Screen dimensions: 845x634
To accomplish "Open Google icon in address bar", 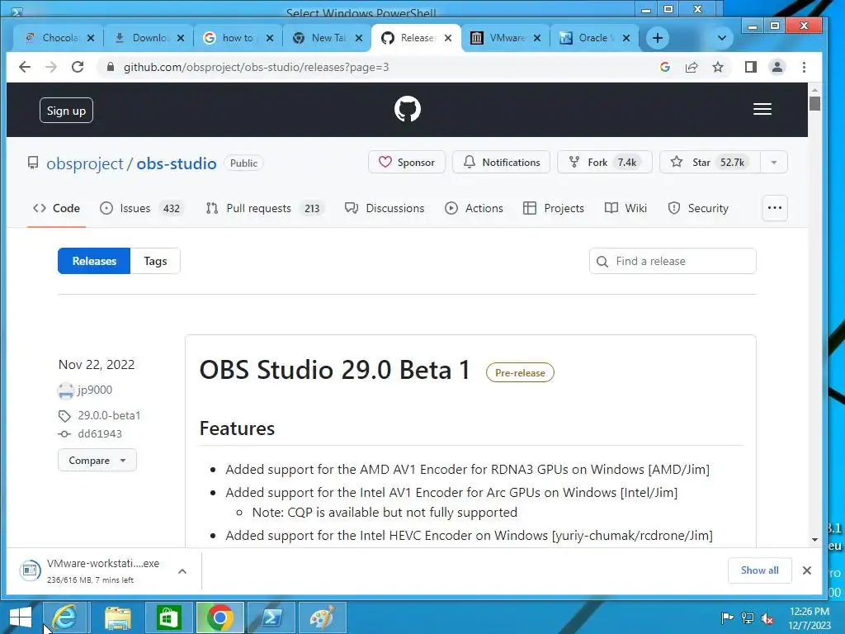I will click(x=665, y=67).
